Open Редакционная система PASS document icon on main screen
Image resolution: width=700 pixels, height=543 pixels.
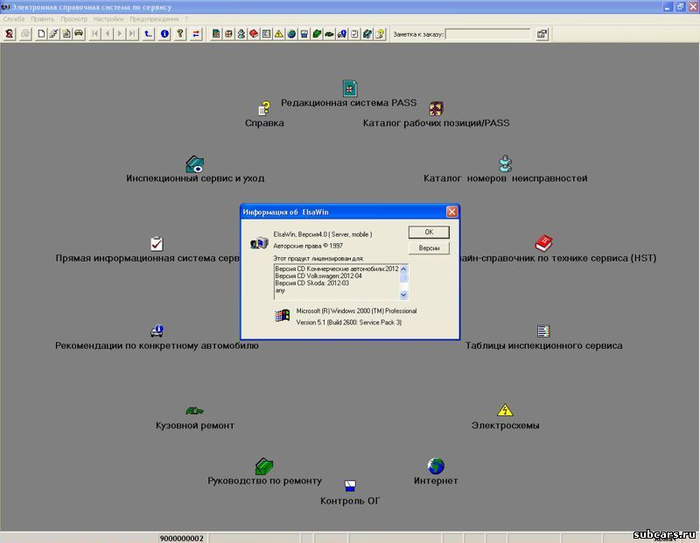click(350, 88)
